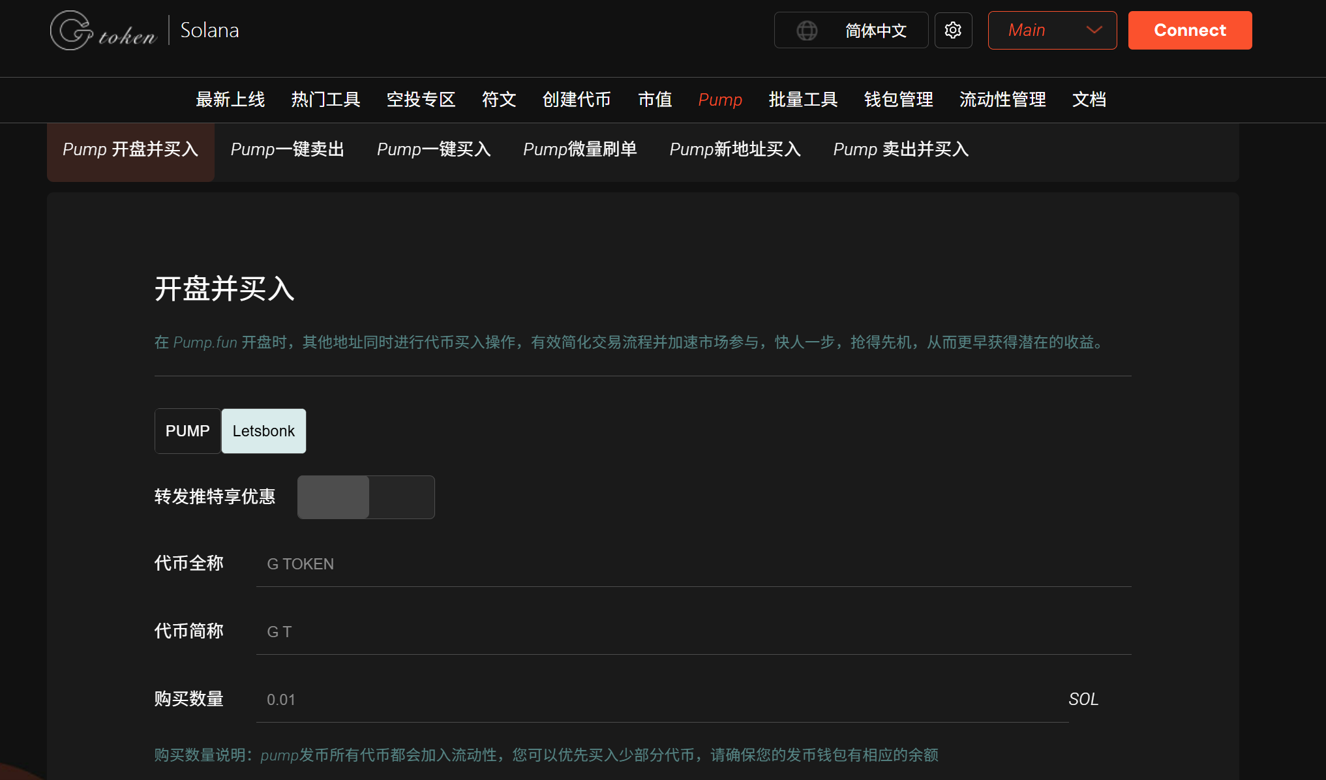
Task: Click the G token logo
Action: coord(104,31)
